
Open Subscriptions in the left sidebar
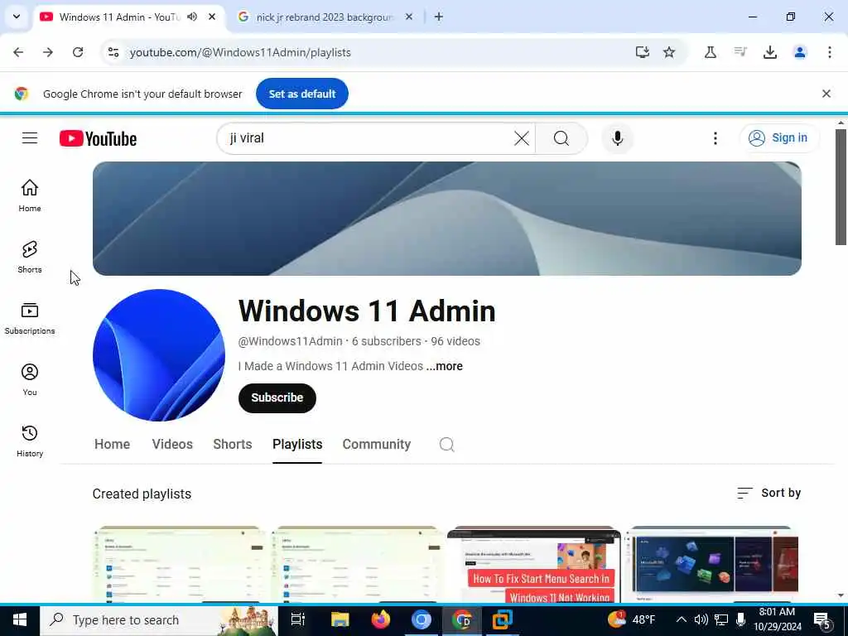tap(30, 318)
